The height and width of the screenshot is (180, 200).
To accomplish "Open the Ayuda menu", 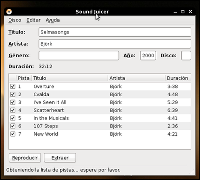I will click(53, 20).
